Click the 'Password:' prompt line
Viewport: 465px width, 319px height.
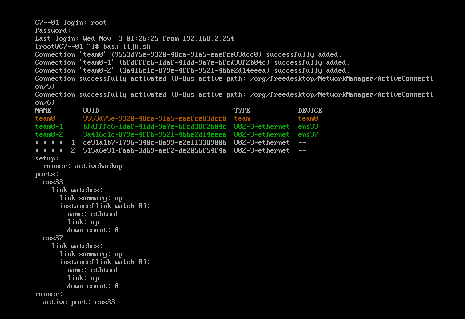click(x=53, y=30)
